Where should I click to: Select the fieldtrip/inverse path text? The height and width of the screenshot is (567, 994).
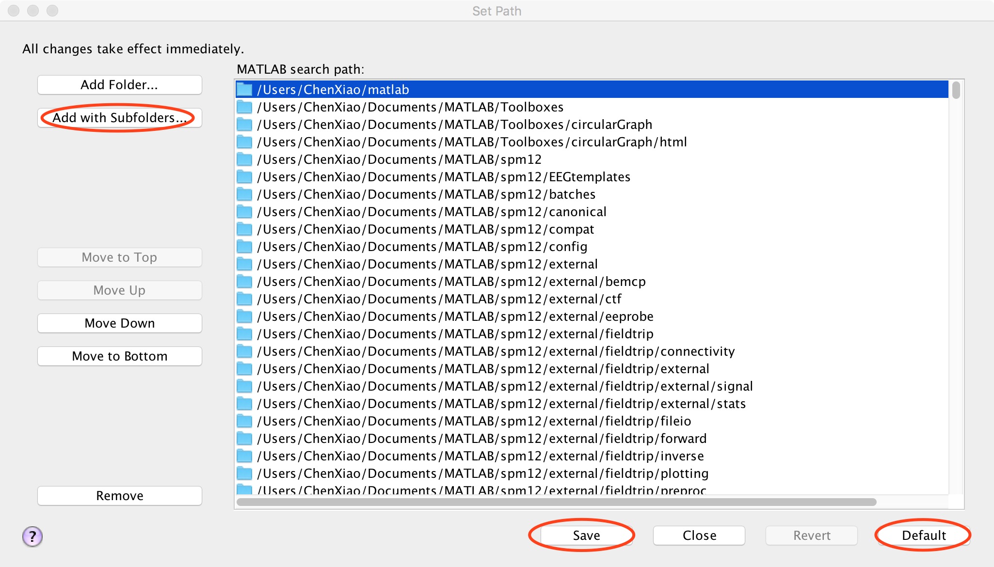(481, 456)
